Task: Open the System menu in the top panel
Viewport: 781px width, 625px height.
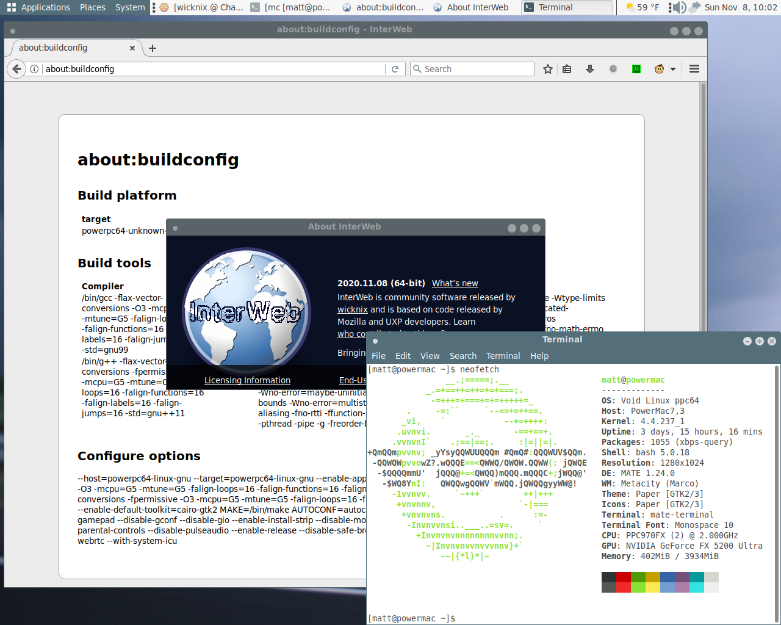Action: click(x=130, y=7)
